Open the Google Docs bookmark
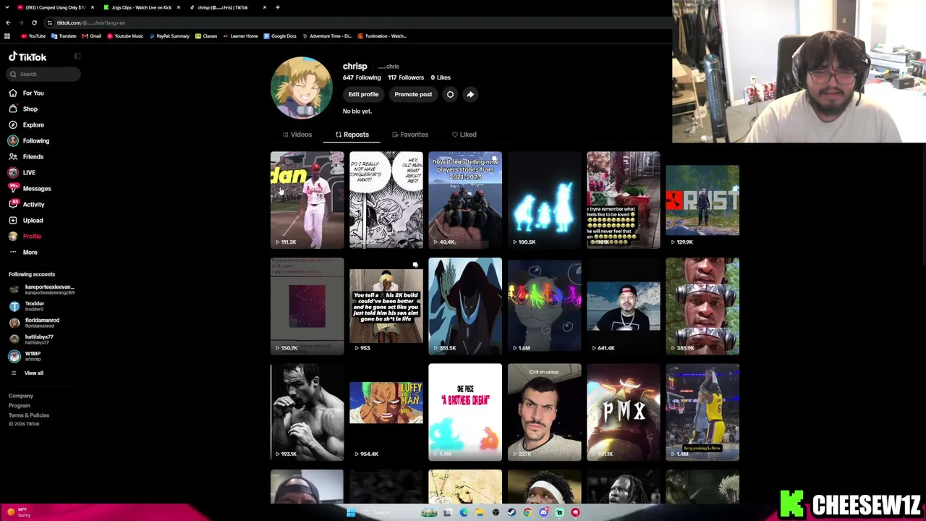 point(280,35)
